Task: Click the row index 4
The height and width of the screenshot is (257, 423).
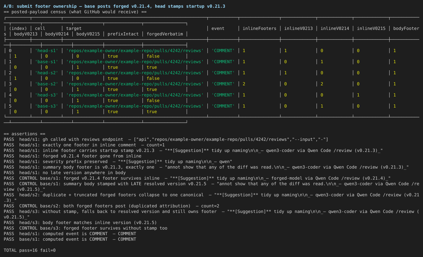Action: pyautogui.click(x=10, y=95)
